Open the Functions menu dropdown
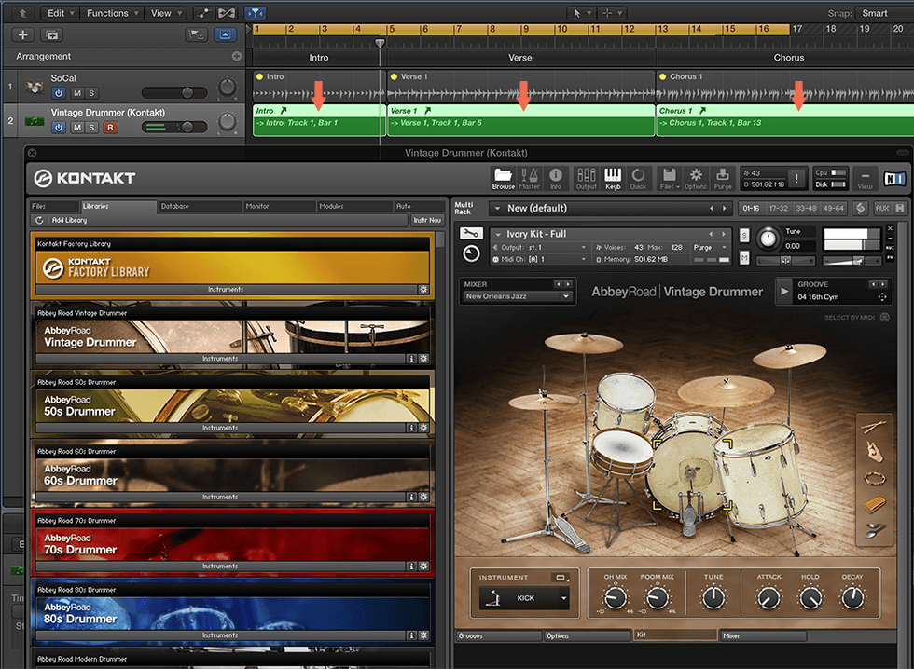Screen dimensions: 914x669 (x=113, y=13)
